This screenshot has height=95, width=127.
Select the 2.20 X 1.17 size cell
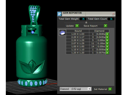[78, 37]
